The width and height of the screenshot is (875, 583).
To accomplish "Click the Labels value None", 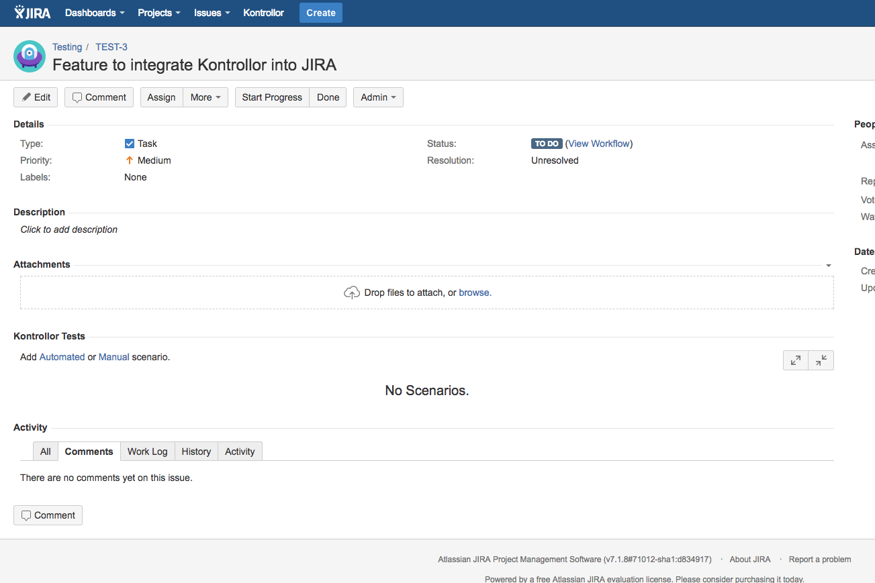I will (x=136, y=177).
